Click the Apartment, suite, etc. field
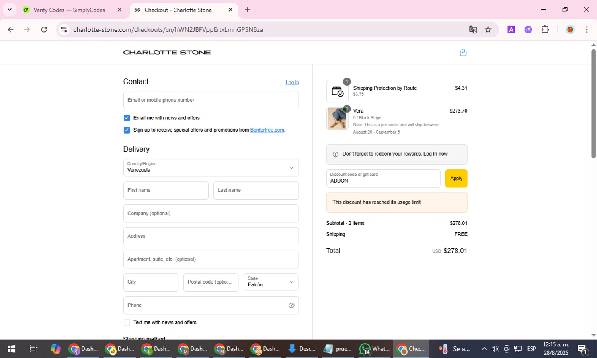The image size is (597, 358). 211,259
